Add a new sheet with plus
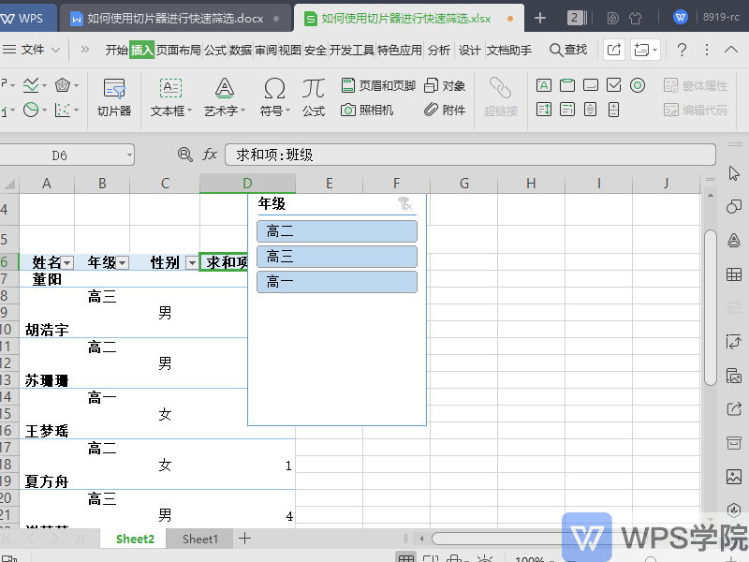The width and height of the screenshot is (749, 562). tap(244, 539)
